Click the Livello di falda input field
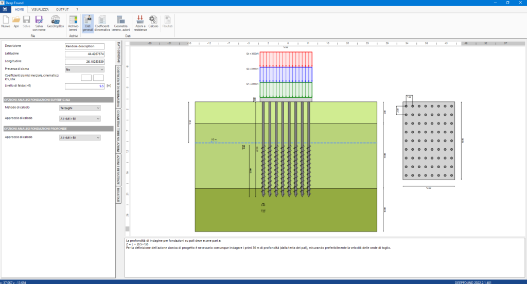527x284 pixels. [x=84, y=86]
